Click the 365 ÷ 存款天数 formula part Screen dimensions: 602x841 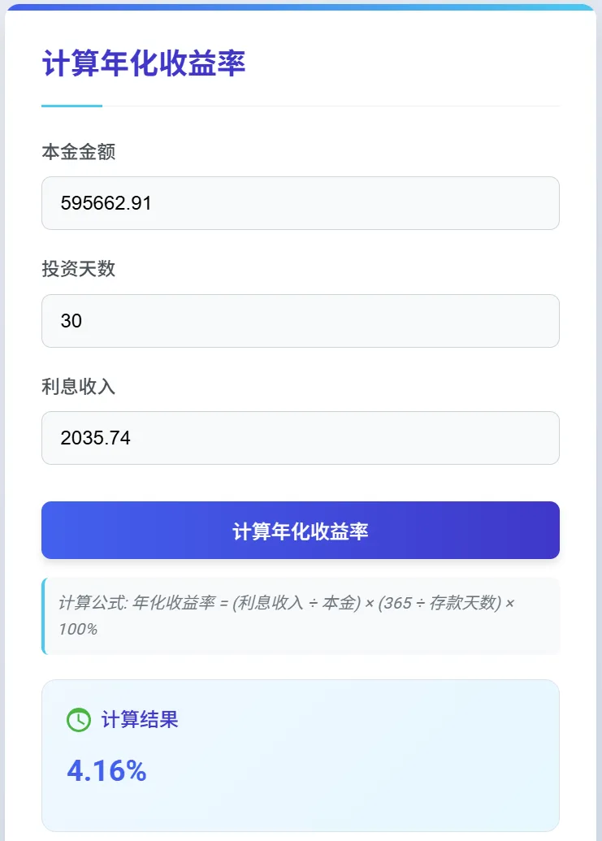440,603
